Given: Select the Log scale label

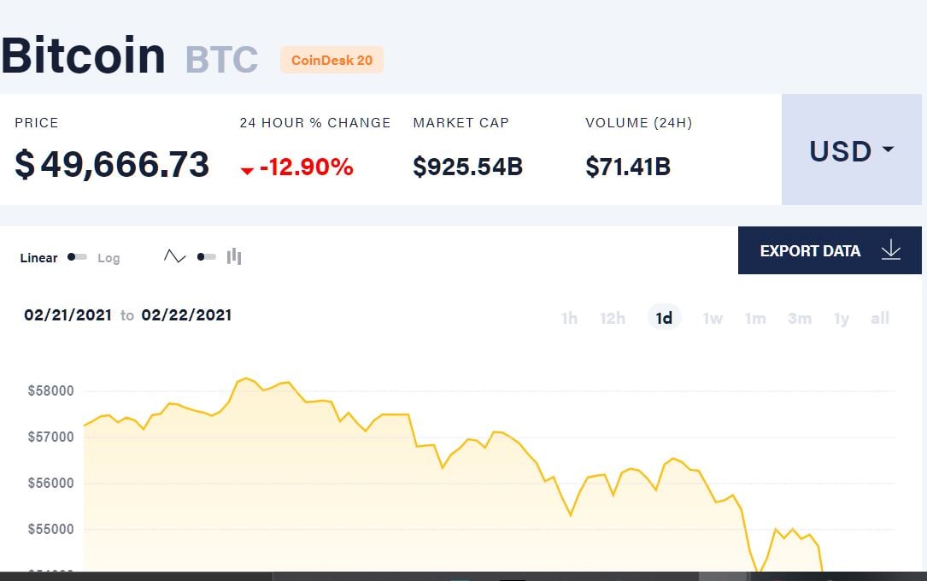Looking at the screenshot, I should pyautogui.click(x=109, y=258).
